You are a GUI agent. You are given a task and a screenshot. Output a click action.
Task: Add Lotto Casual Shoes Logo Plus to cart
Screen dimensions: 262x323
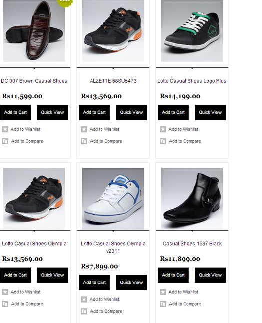173,112
